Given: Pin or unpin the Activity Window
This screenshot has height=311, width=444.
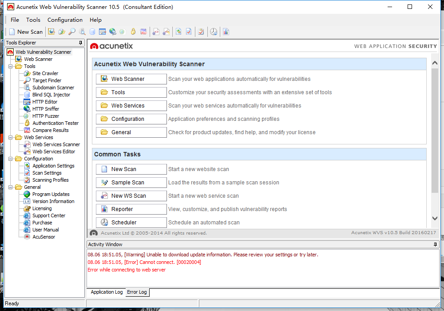Looking at the screenshot, I should pos(435,244).
